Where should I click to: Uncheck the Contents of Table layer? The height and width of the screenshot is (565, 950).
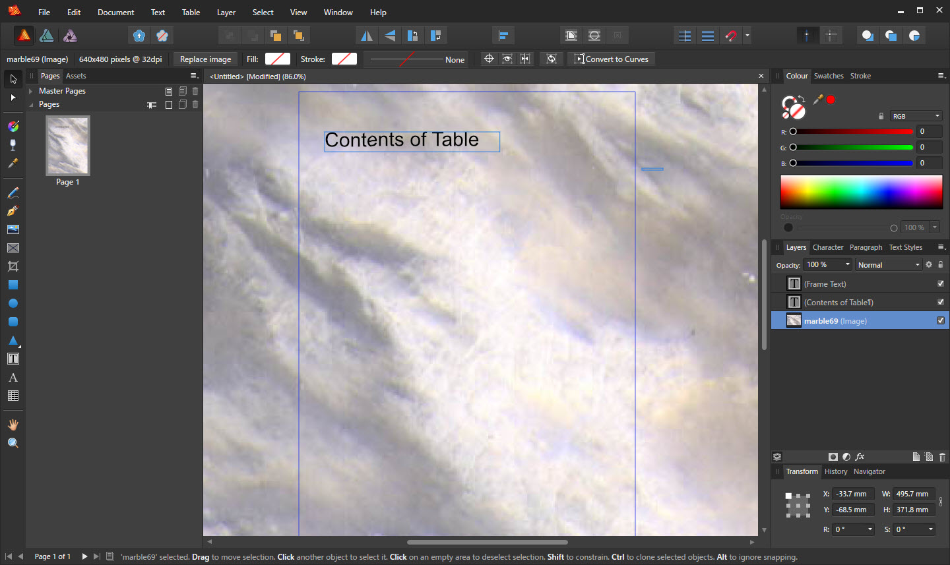(x=941, y=302)
